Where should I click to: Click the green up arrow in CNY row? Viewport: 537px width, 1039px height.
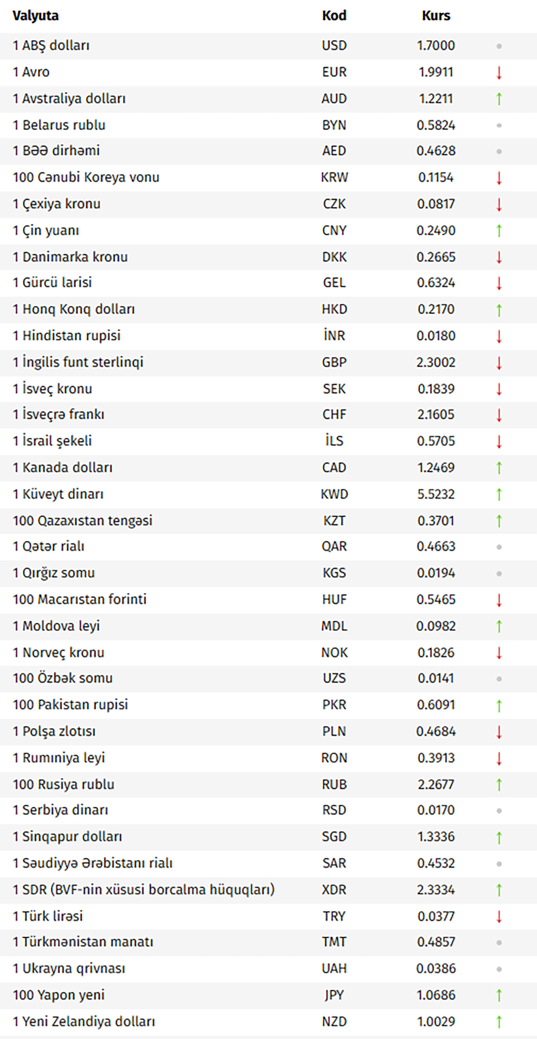pos(499,230)
